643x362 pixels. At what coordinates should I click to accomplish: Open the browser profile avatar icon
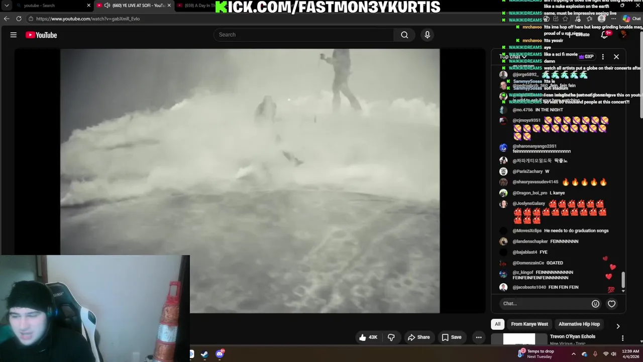(601, 19)
